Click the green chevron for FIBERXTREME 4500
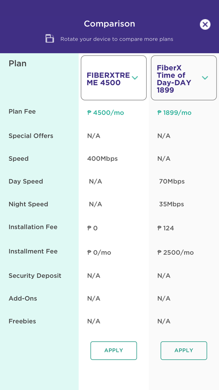Viewport: 219px width, 390px height. point(135,78)
